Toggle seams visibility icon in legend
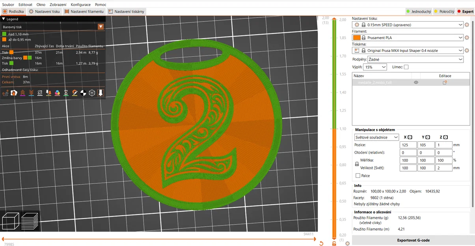The image size is (475, 246). [x=40, y=93]
